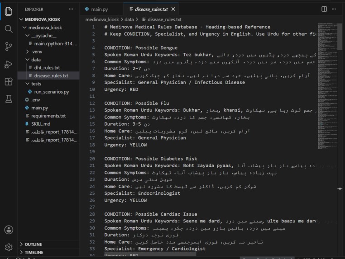Open editor more actions ellipsis
This screenshot has height=259, width=345.
click(x=334, y=9)
